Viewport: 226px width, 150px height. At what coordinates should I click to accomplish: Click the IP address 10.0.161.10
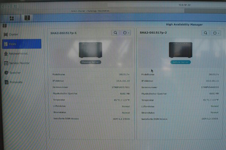[123, 81]
